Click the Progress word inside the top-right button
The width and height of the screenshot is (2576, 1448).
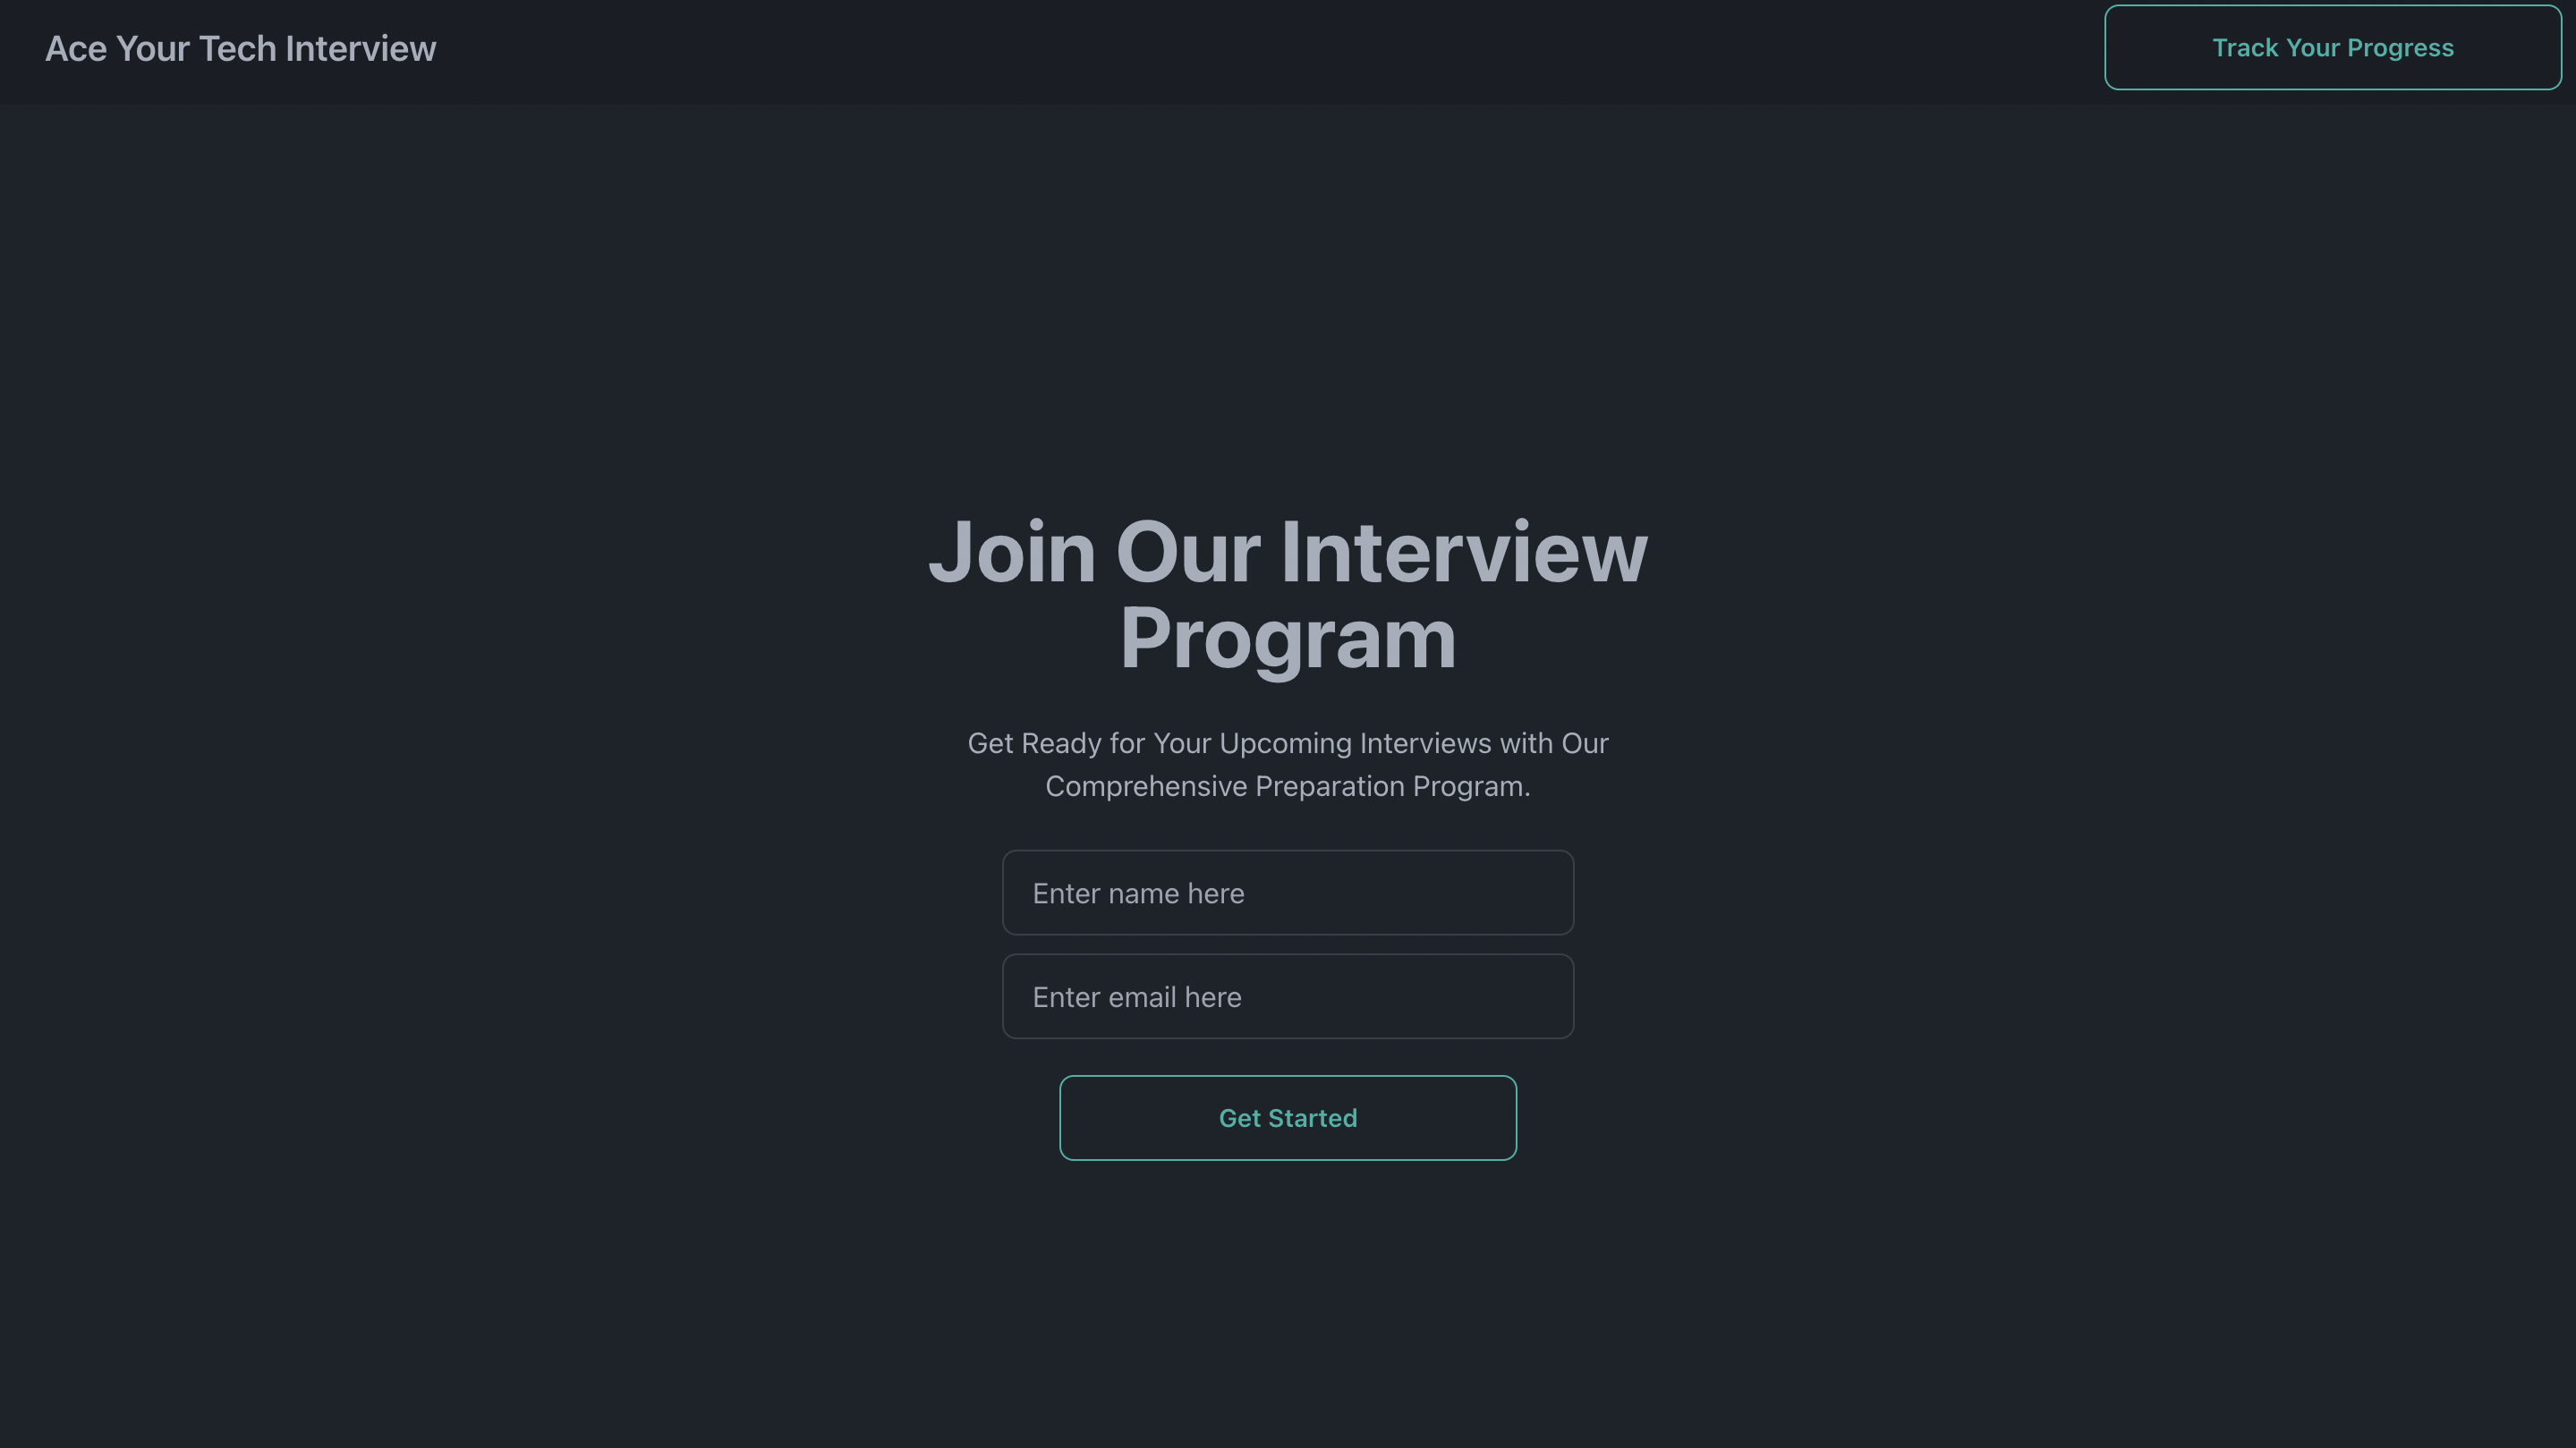click(x=2400, y=48)
